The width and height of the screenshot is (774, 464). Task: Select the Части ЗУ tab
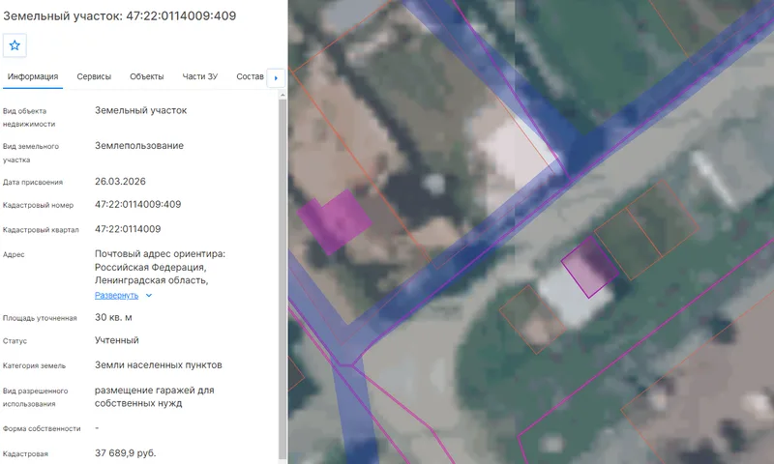pyautogui.click(x=200, y=76)
